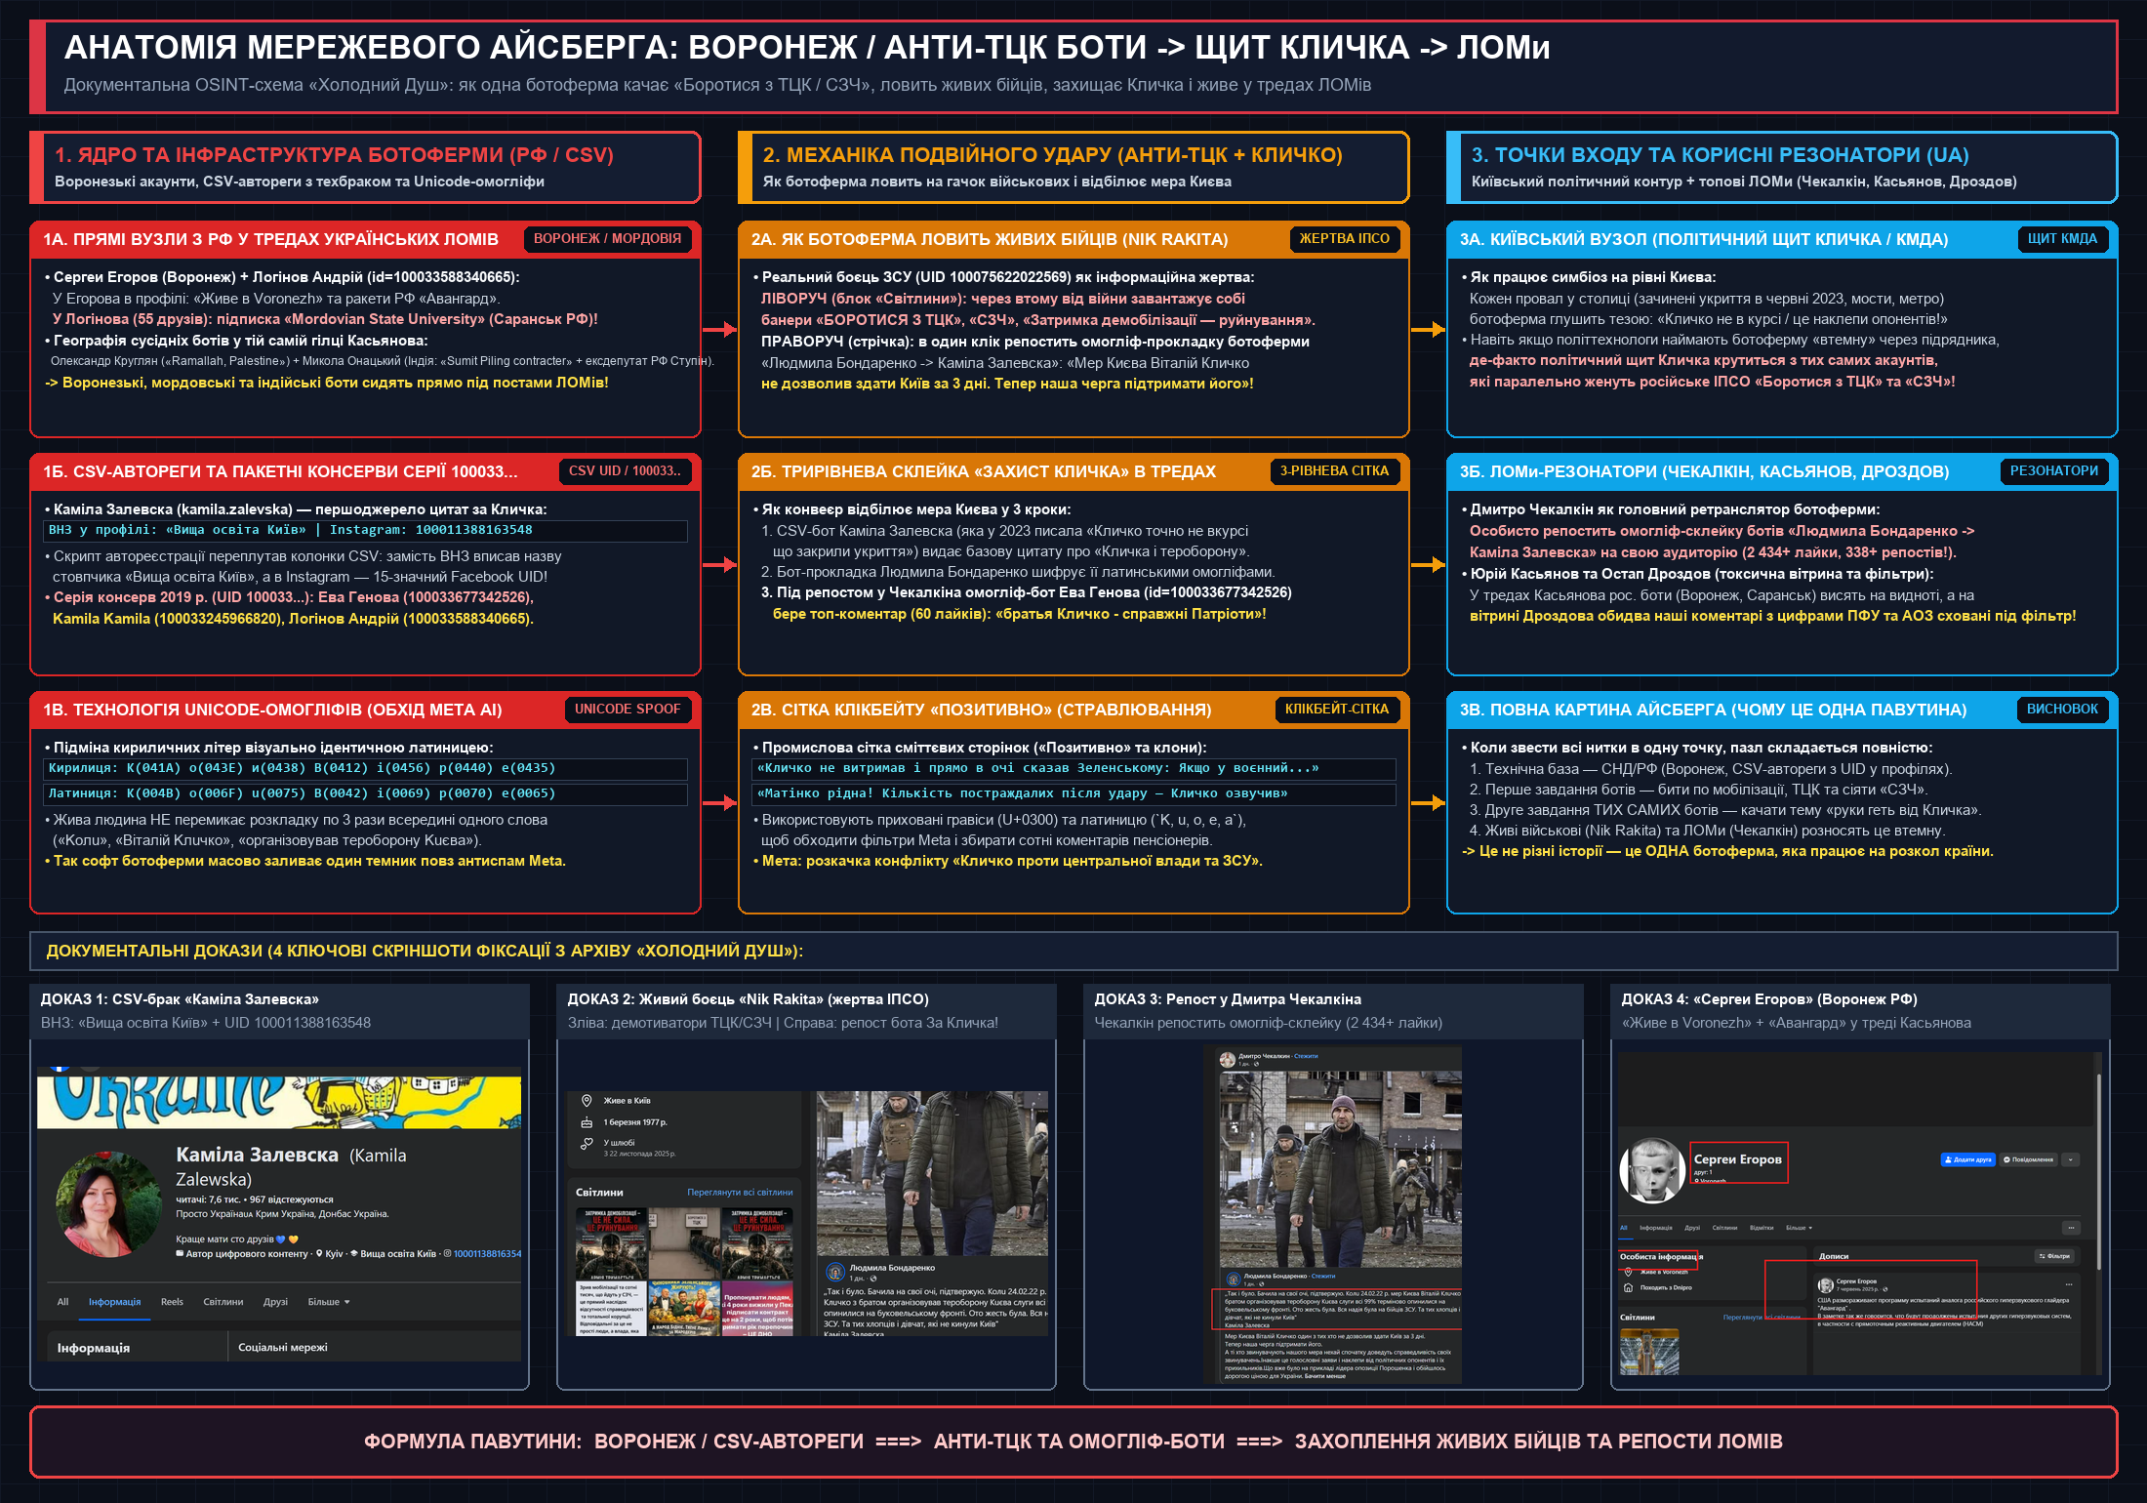
Task: Click the location pin beside 'Живе в Київ'
Action: pyautogui.click(x=587, y=1101)
